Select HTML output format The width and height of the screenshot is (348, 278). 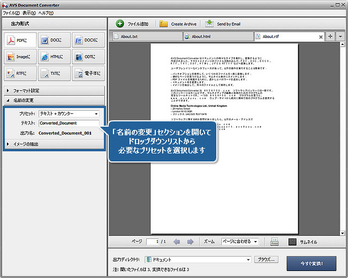(x=55, y=57)
